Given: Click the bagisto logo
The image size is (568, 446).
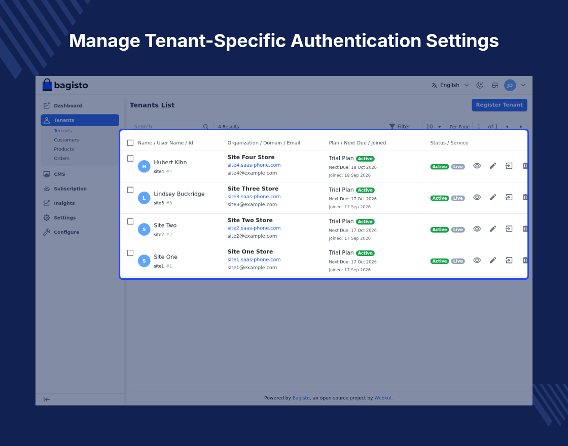Looking at the screenshot, I should coord(65,85).
